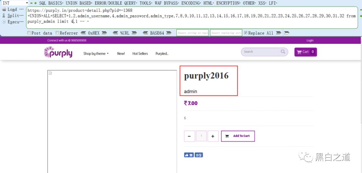Click the Insert replacing string field

226,33
